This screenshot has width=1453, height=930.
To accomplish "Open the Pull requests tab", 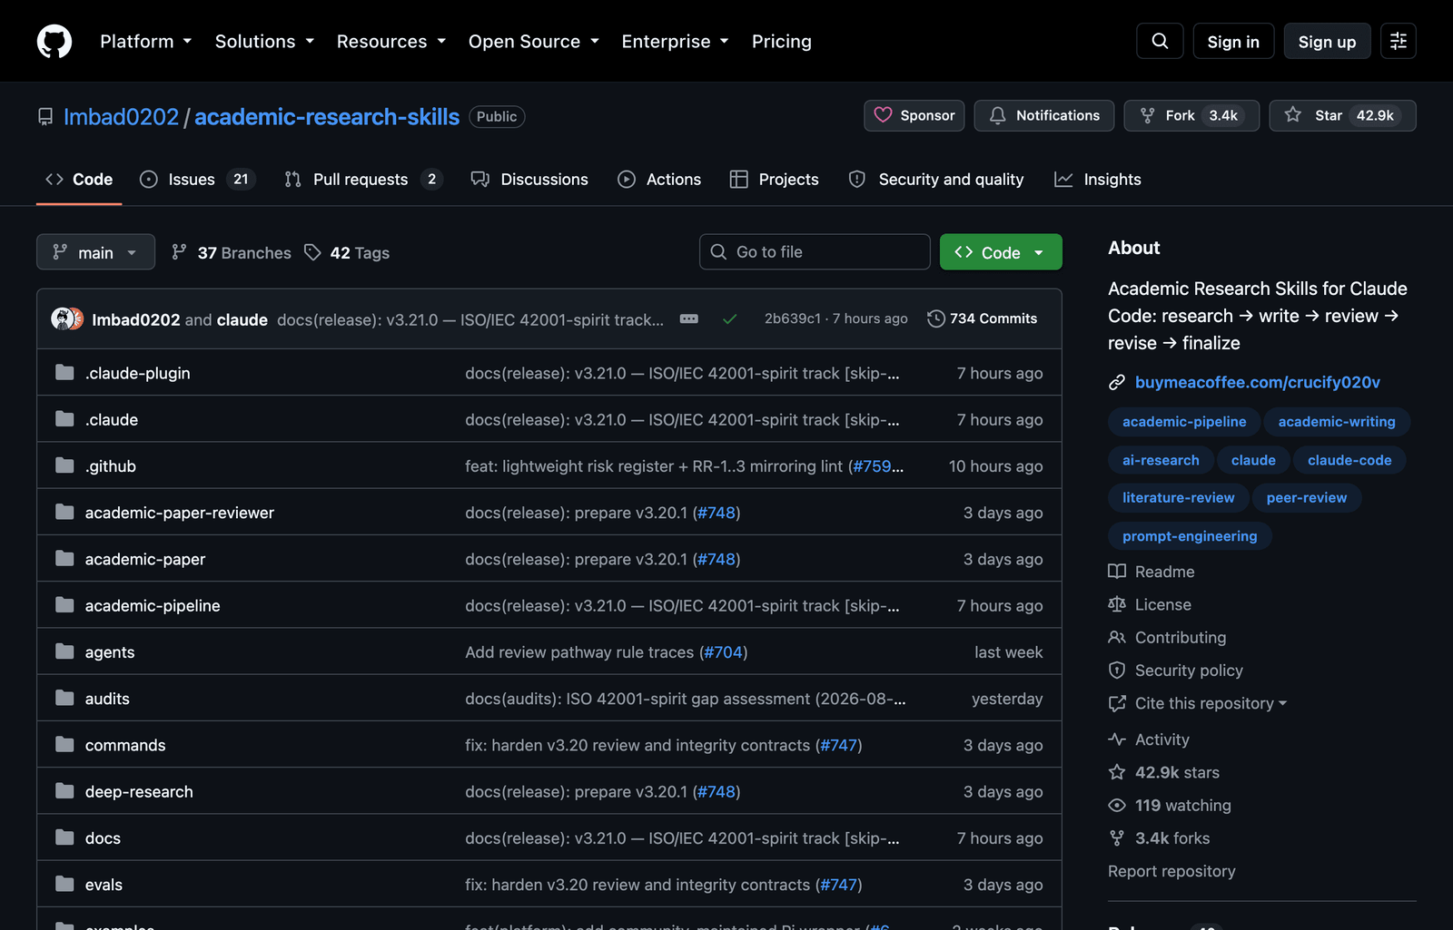I will [x=363, y=180].
